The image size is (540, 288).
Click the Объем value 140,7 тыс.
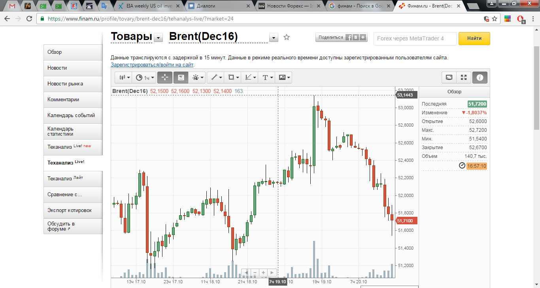[476, 156]
